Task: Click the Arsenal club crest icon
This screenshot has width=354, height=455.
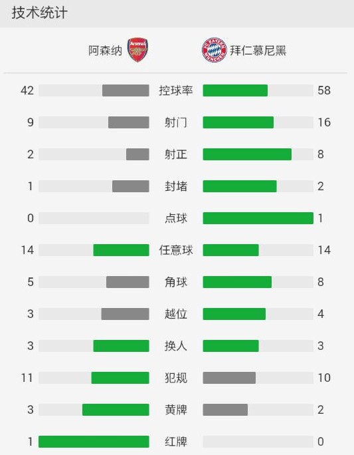Action: point(137,50)
